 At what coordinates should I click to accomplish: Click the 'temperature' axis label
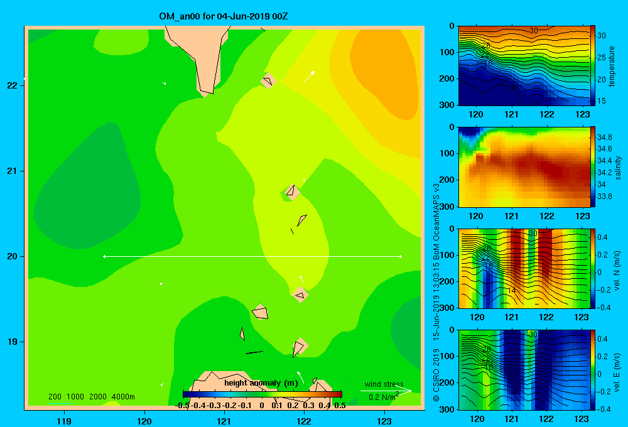point(612,66)
